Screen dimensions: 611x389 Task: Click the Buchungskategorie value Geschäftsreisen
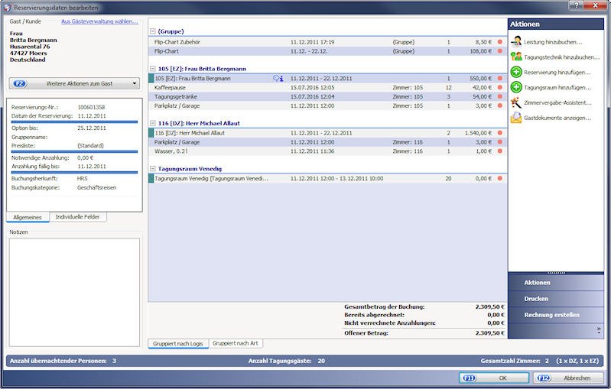click(x=96, y=187)
